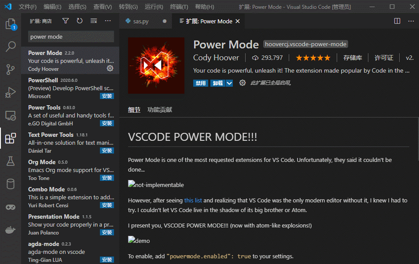
Task: Open the 查看(V) menu
Action: 103,7
